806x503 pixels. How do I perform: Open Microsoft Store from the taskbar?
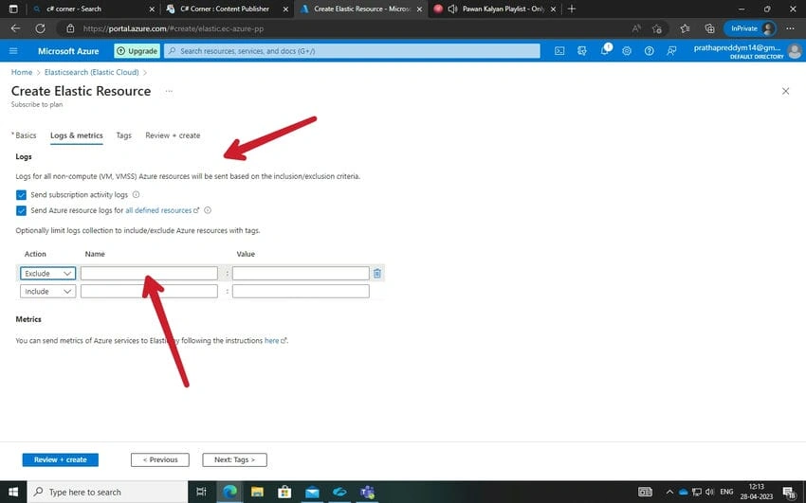pyautogui.click(x=284, y=492)
